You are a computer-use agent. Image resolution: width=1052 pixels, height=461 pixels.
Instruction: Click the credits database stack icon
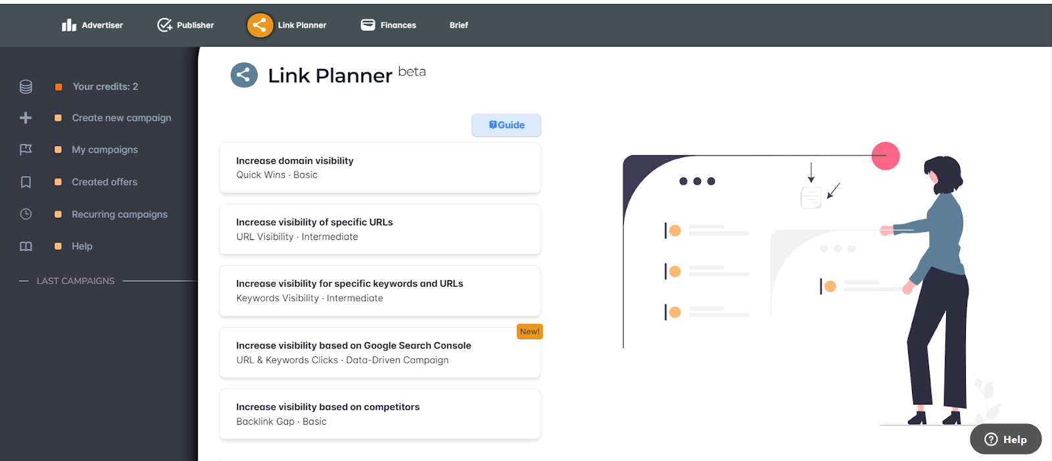coord(26,87)
